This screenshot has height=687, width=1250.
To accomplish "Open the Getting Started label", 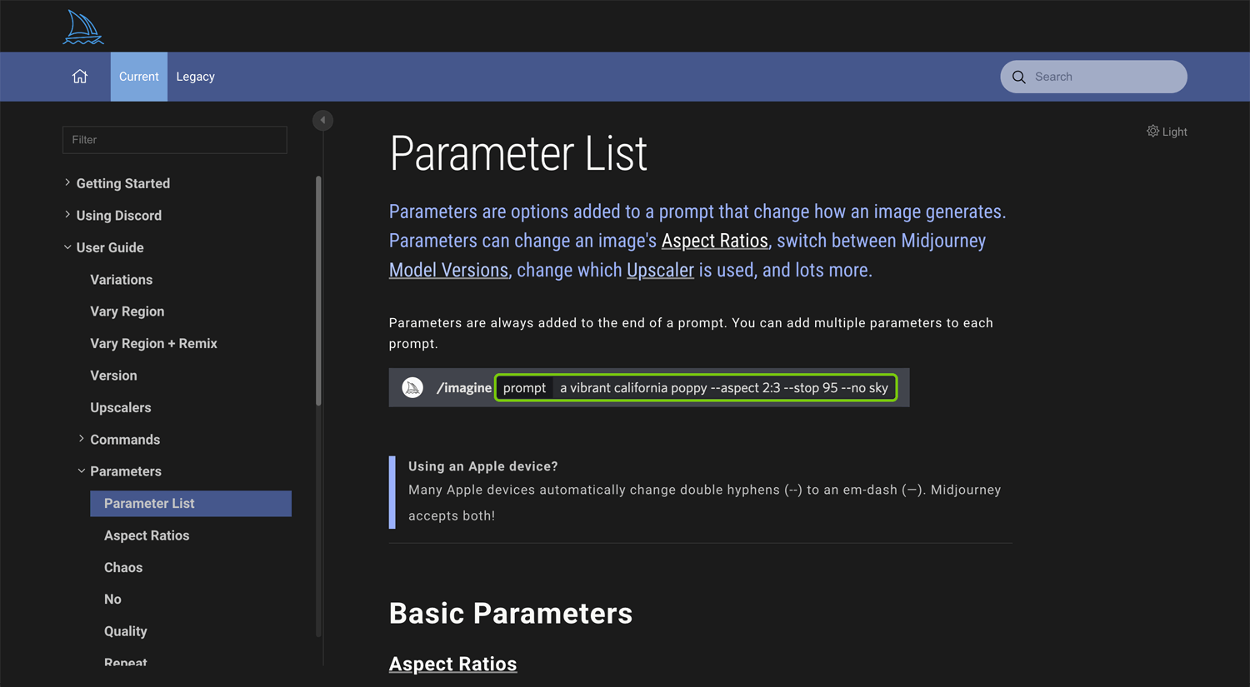I will [x=123, y=183].
